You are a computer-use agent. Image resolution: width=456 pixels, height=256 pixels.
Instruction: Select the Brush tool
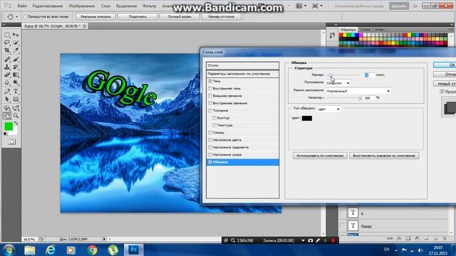coord(16,60)
